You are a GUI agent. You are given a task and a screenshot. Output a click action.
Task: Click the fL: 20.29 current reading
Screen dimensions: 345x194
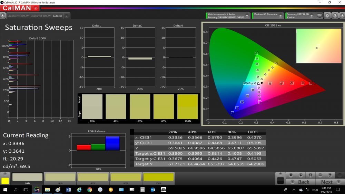13,159
